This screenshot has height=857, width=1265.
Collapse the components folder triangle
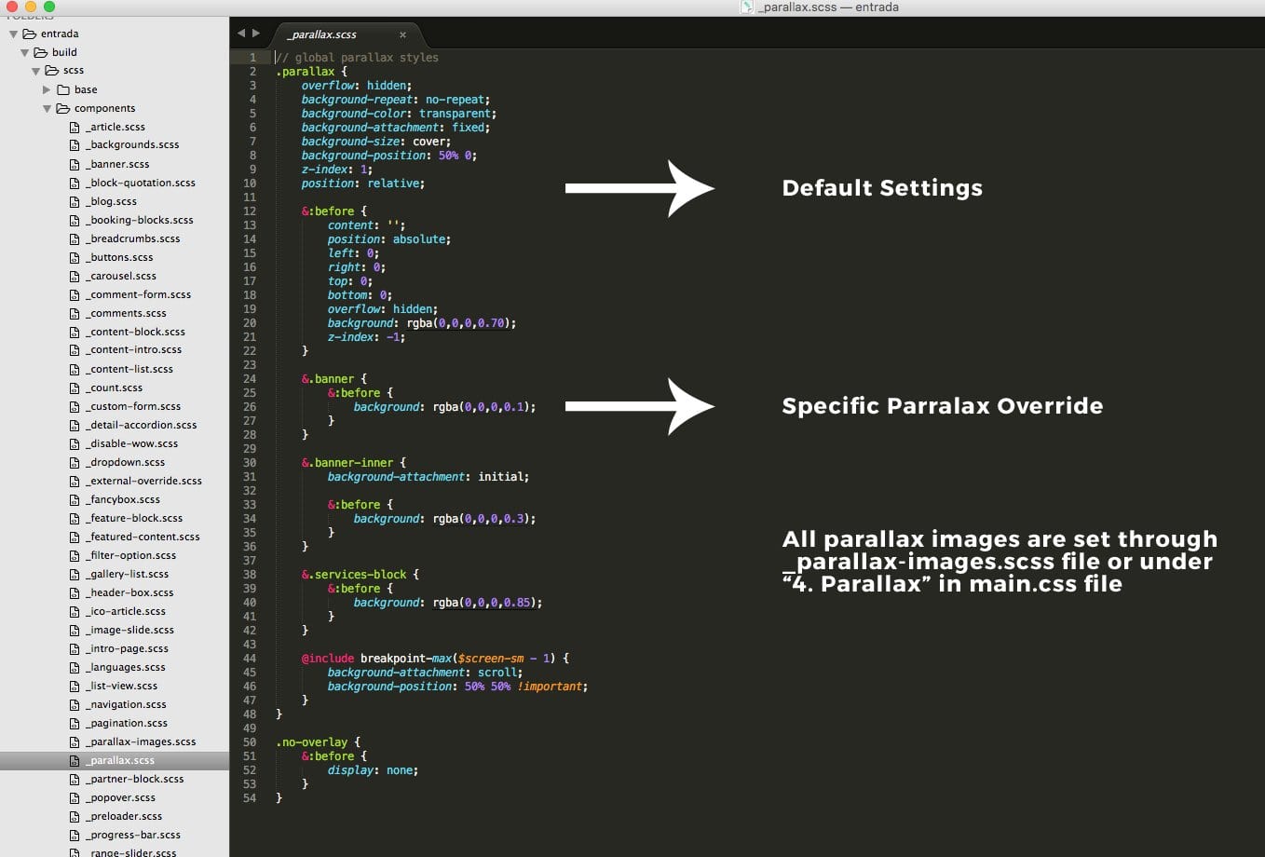tap(47, 109)
